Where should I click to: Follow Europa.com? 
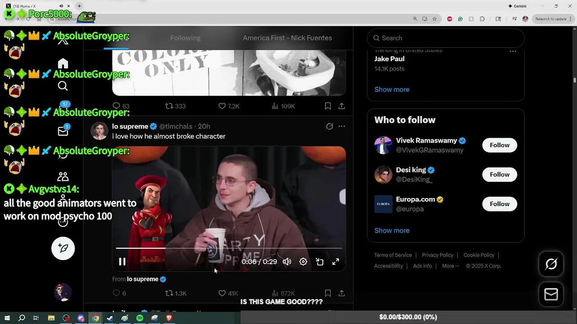tap(499, 204)
